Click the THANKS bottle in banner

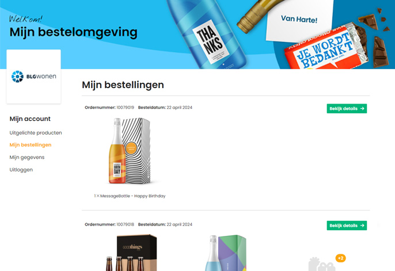click(207, 34)
